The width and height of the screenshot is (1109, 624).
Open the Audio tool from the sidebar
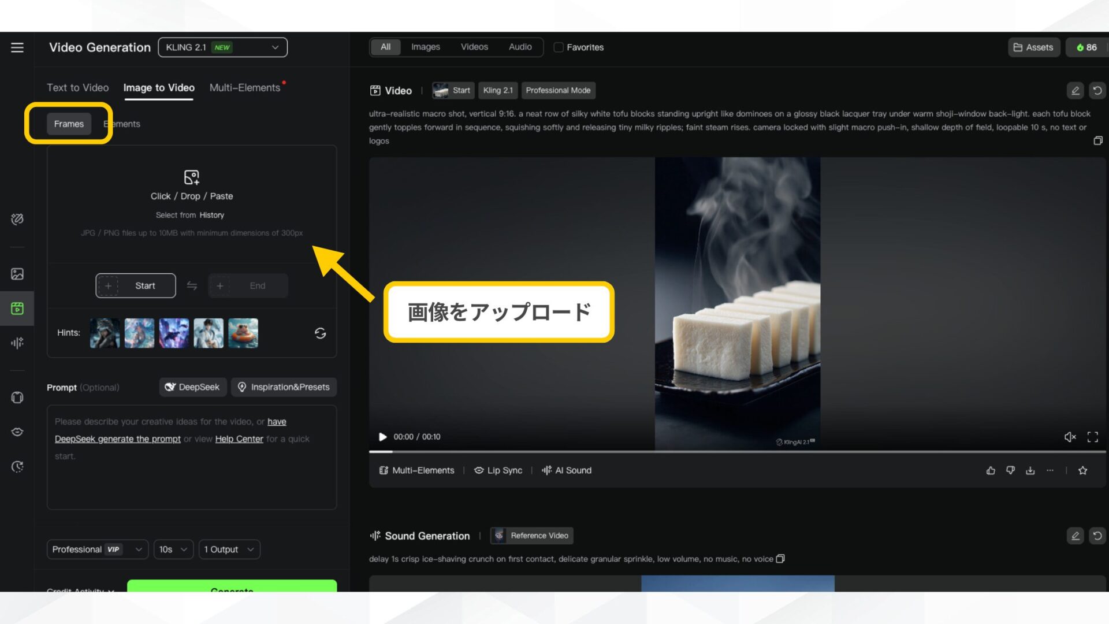[x=17, y=343]
